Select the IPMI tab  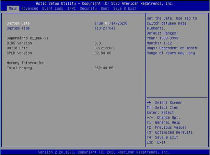pos(71,8)
